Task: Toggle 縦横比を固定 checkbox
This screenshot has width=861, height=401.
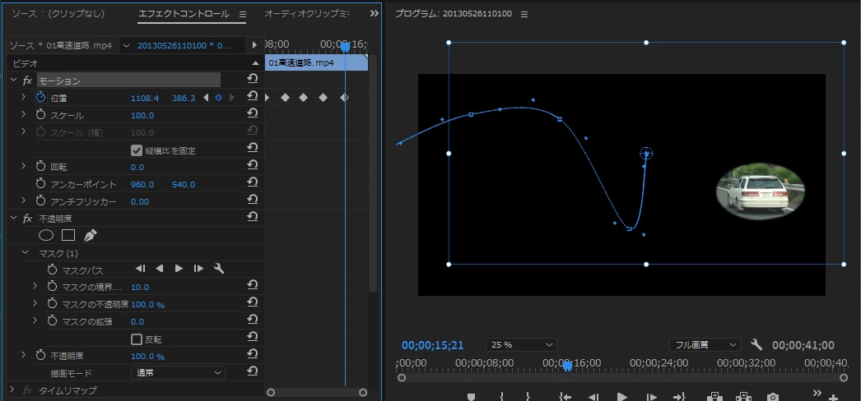Action: tap(137, 150)
